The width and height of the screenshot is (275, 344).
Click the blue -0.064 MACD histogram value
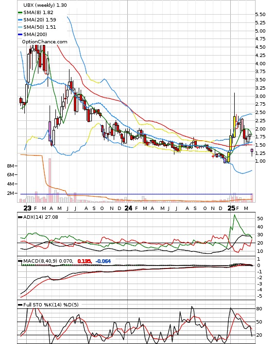coord(103,261)
